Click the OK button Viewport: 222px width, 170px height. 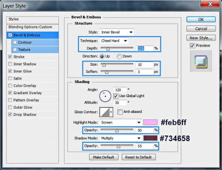coord(201,20)
